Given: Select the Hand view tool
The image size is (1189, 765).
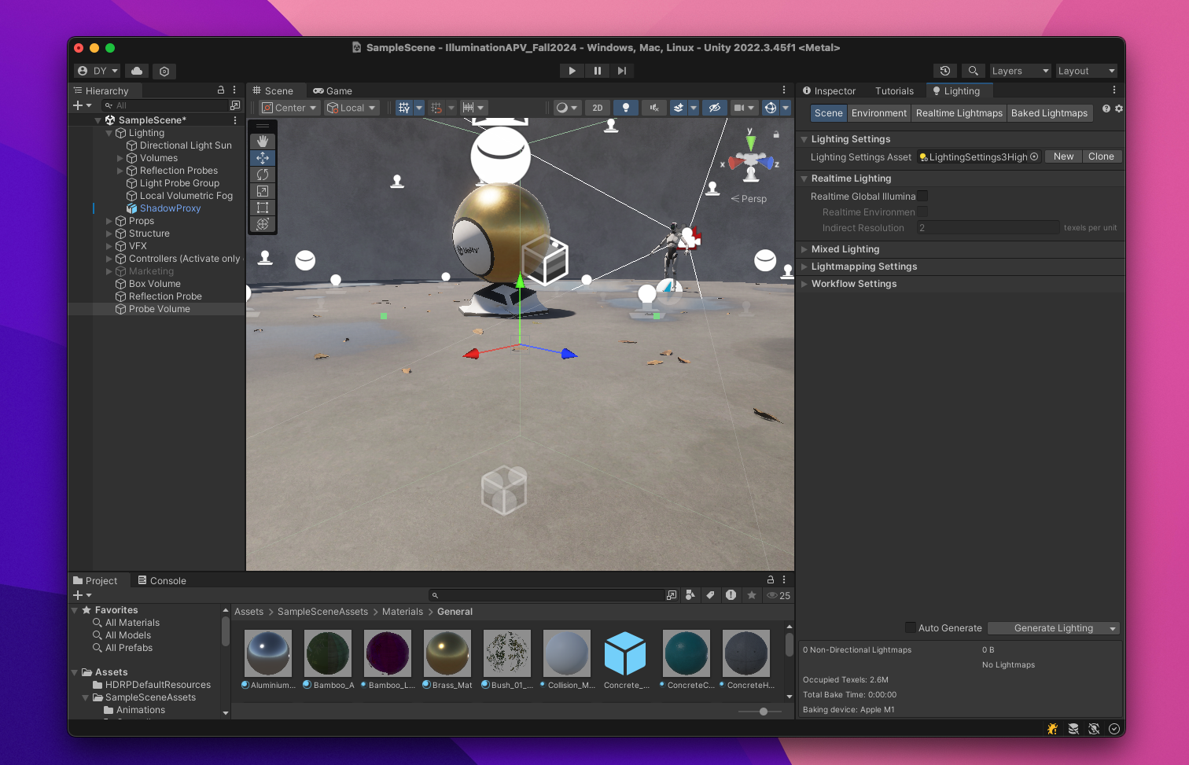Looking at the screenshot, I should (263, 142).
